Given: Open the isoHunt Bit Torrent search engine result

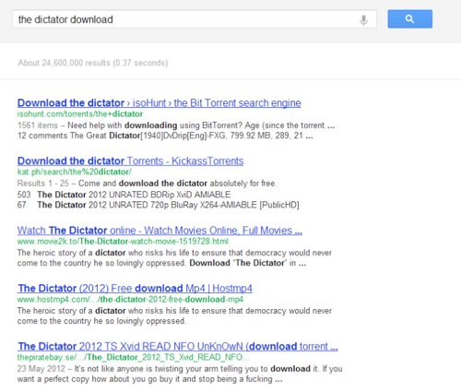Looking at the screenshot, I should click(160, 103).
